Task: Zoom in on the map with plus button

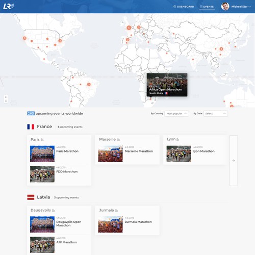Action: 6,97
